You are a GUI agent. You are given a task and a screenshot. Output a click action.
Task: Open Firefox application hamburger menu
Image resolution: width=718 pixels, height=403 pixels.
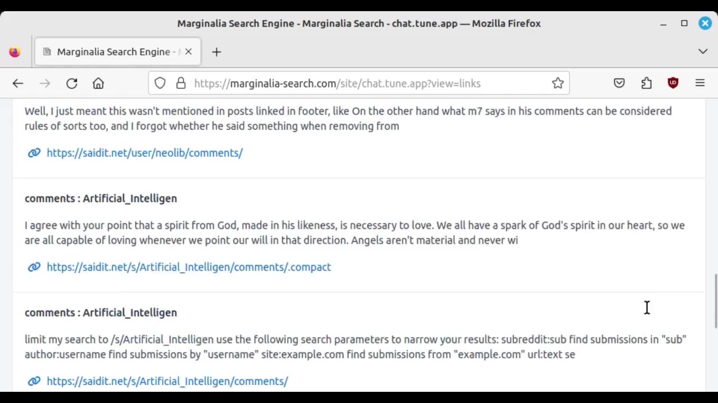click(700, 83)
